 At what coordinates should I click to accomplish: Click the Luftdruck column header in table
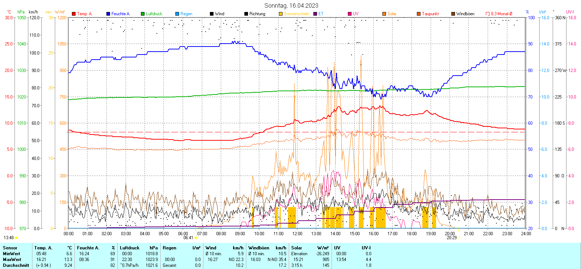point(130,248)
